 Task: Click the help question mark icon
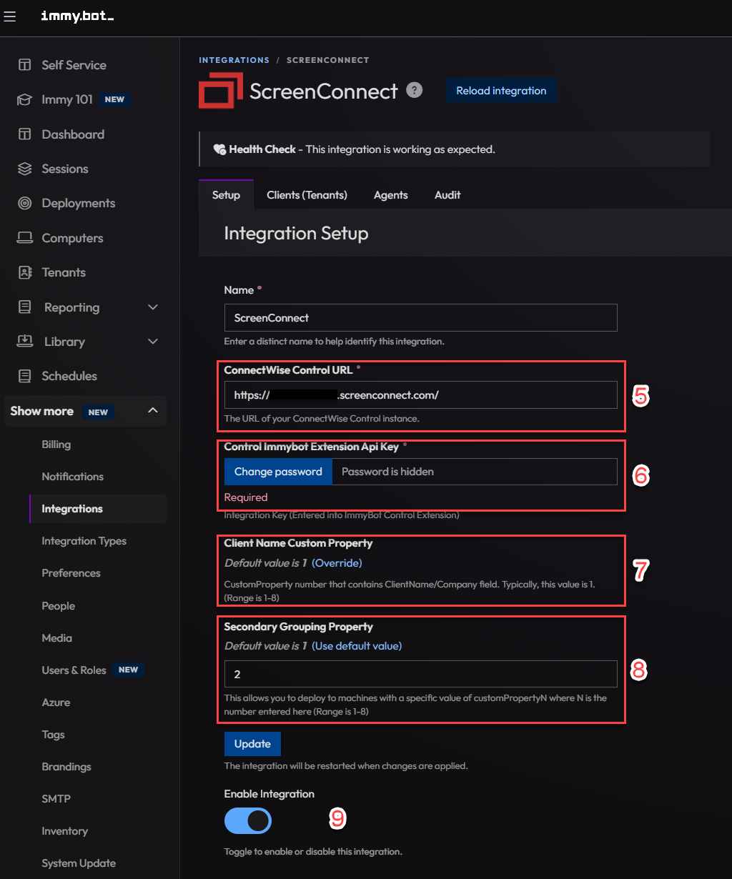[x=415, y=90]
